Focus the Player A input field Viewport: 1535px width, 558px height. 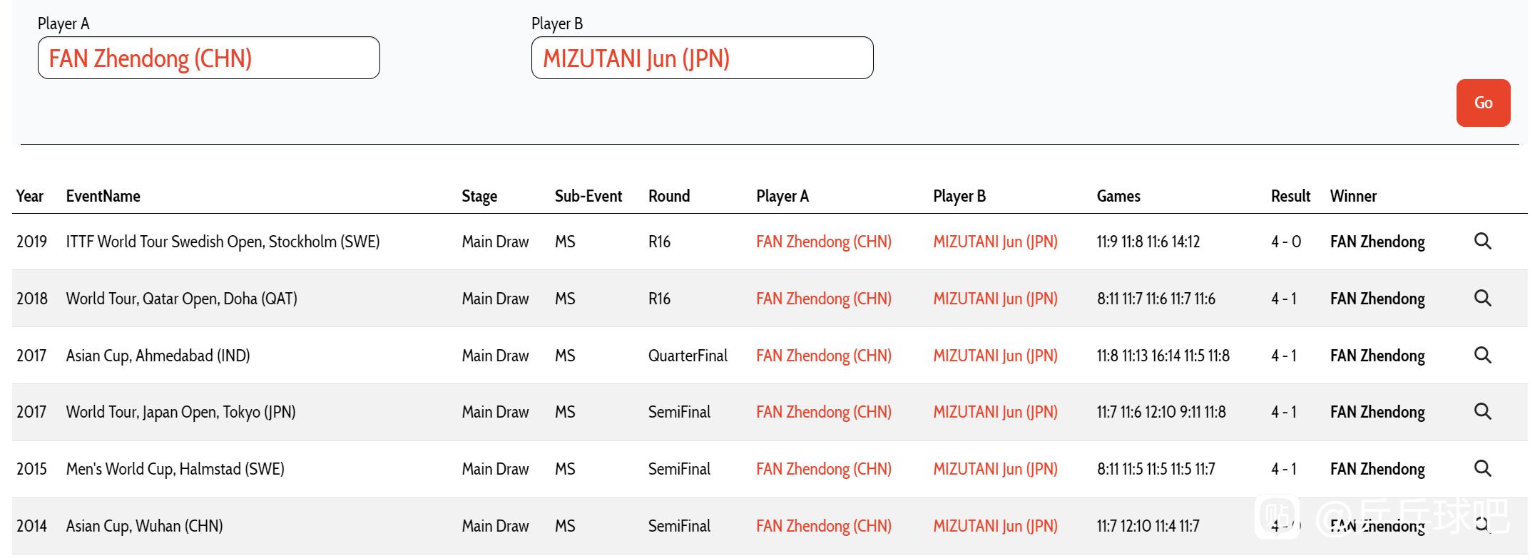208,58
